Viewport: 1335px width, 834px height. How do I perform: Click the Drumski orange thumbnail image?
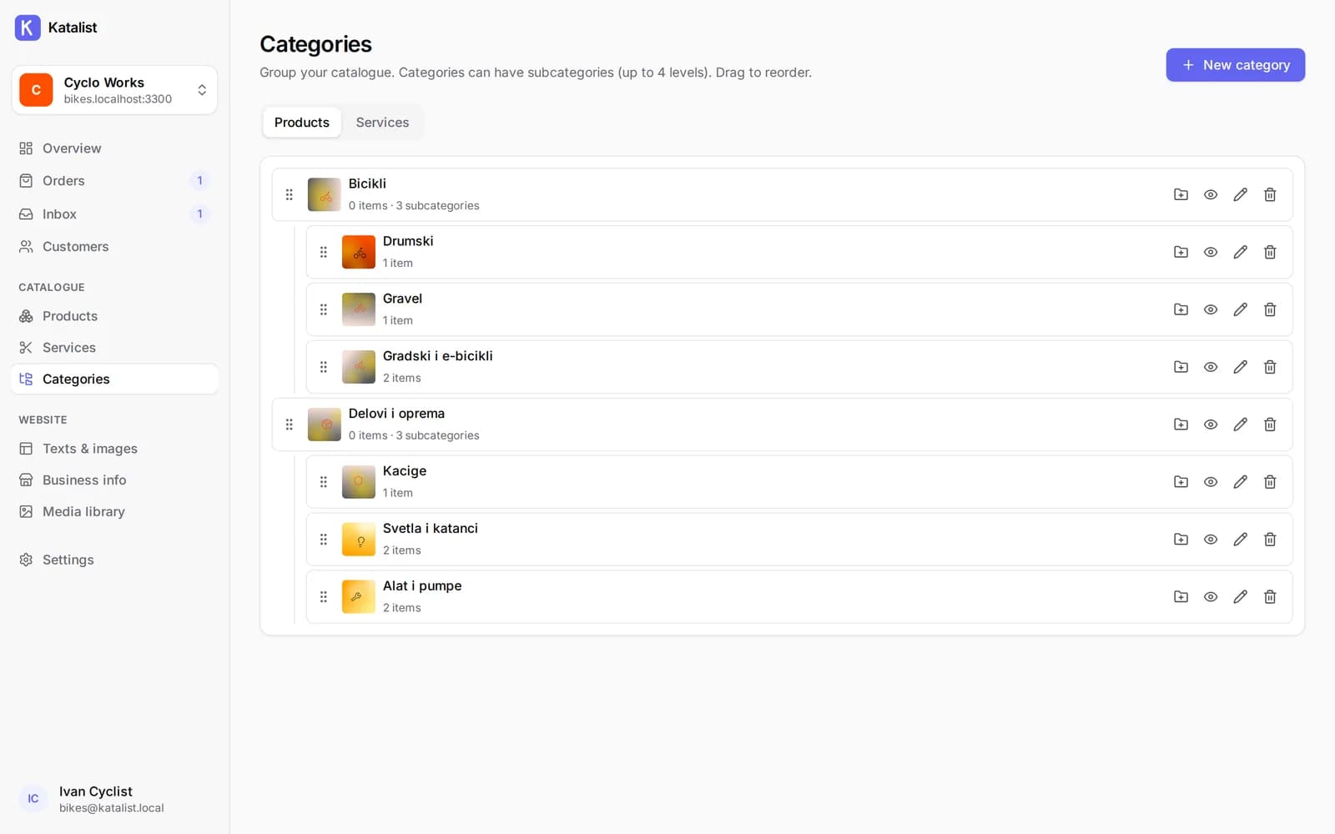pos(359,252)
